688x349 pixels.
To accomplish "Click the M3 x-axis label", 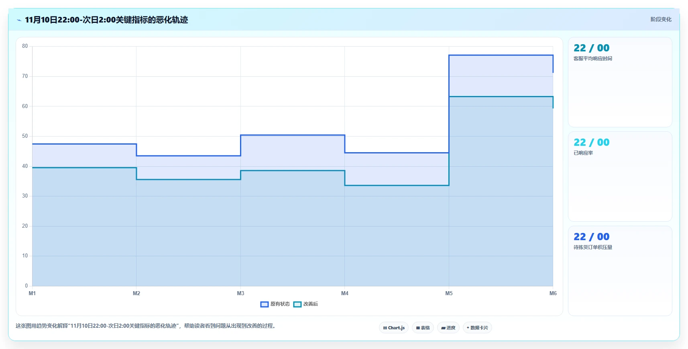I will click(240, 293).
